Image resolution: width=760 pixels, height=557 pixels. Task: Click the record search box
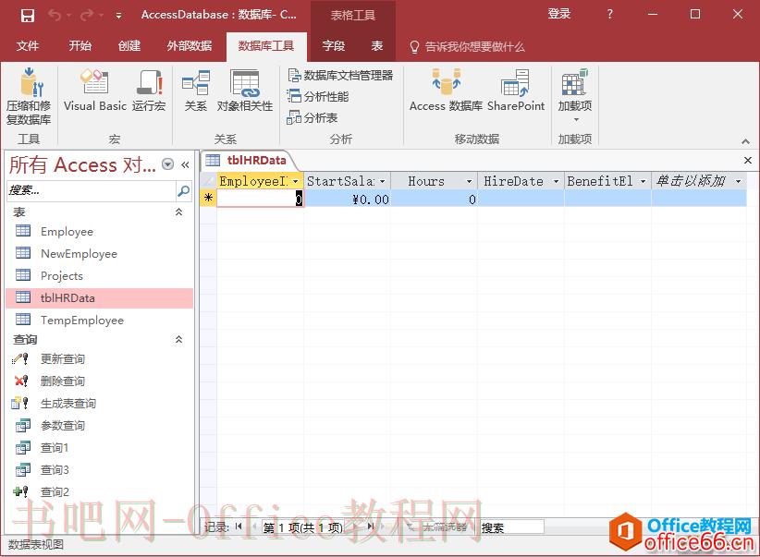511,527
